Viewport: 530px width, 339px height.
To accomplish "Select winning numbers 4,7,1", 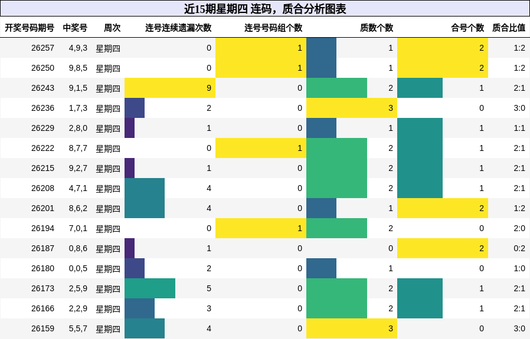I will click(x=78, y=188).
